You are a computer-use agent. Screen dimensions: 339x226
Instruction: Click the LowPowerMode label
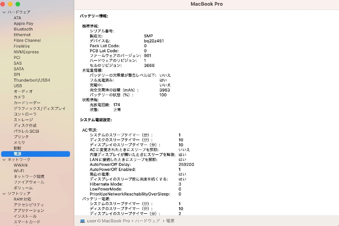(x=106, y=189)
